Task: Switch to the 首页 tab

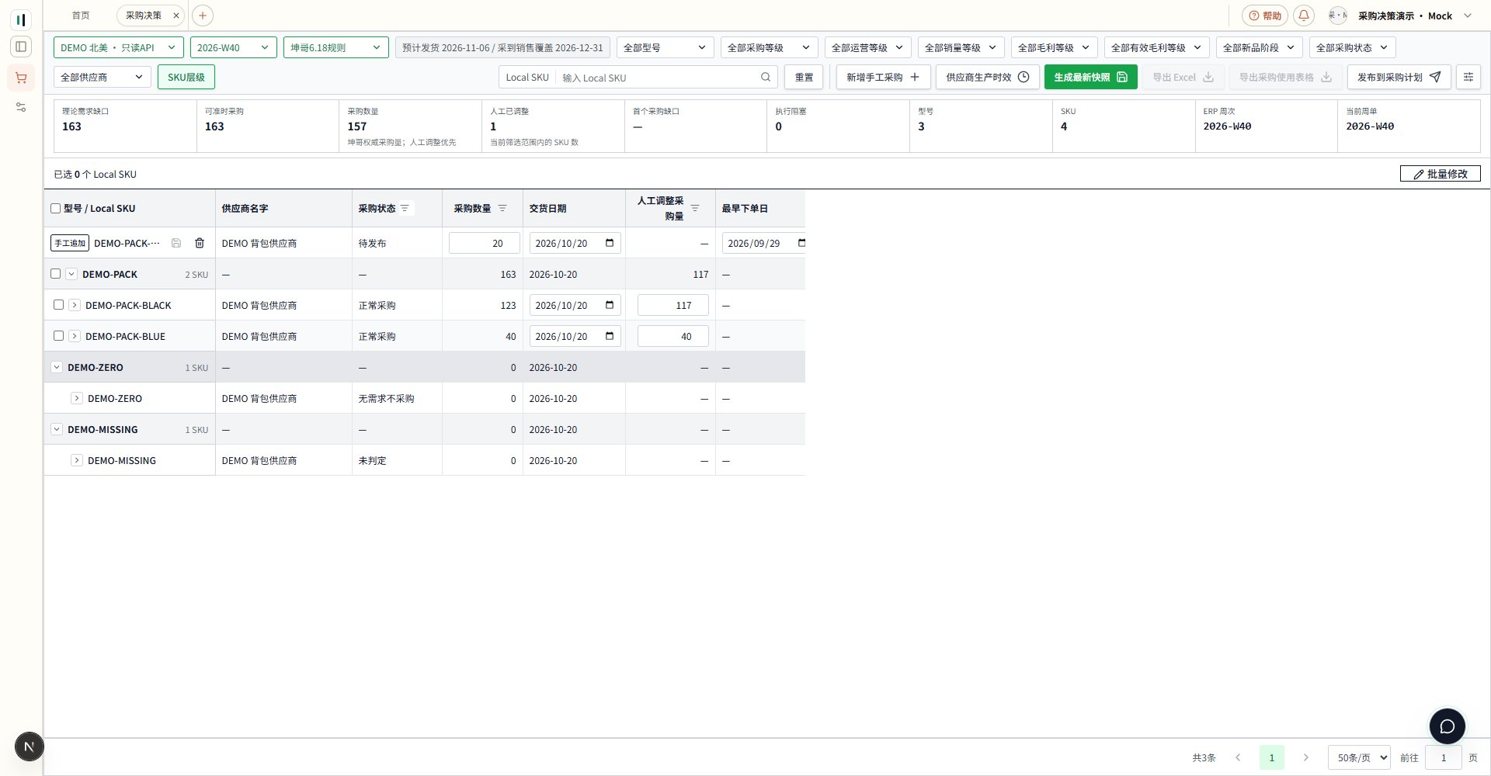Action: tap(81, 16)
